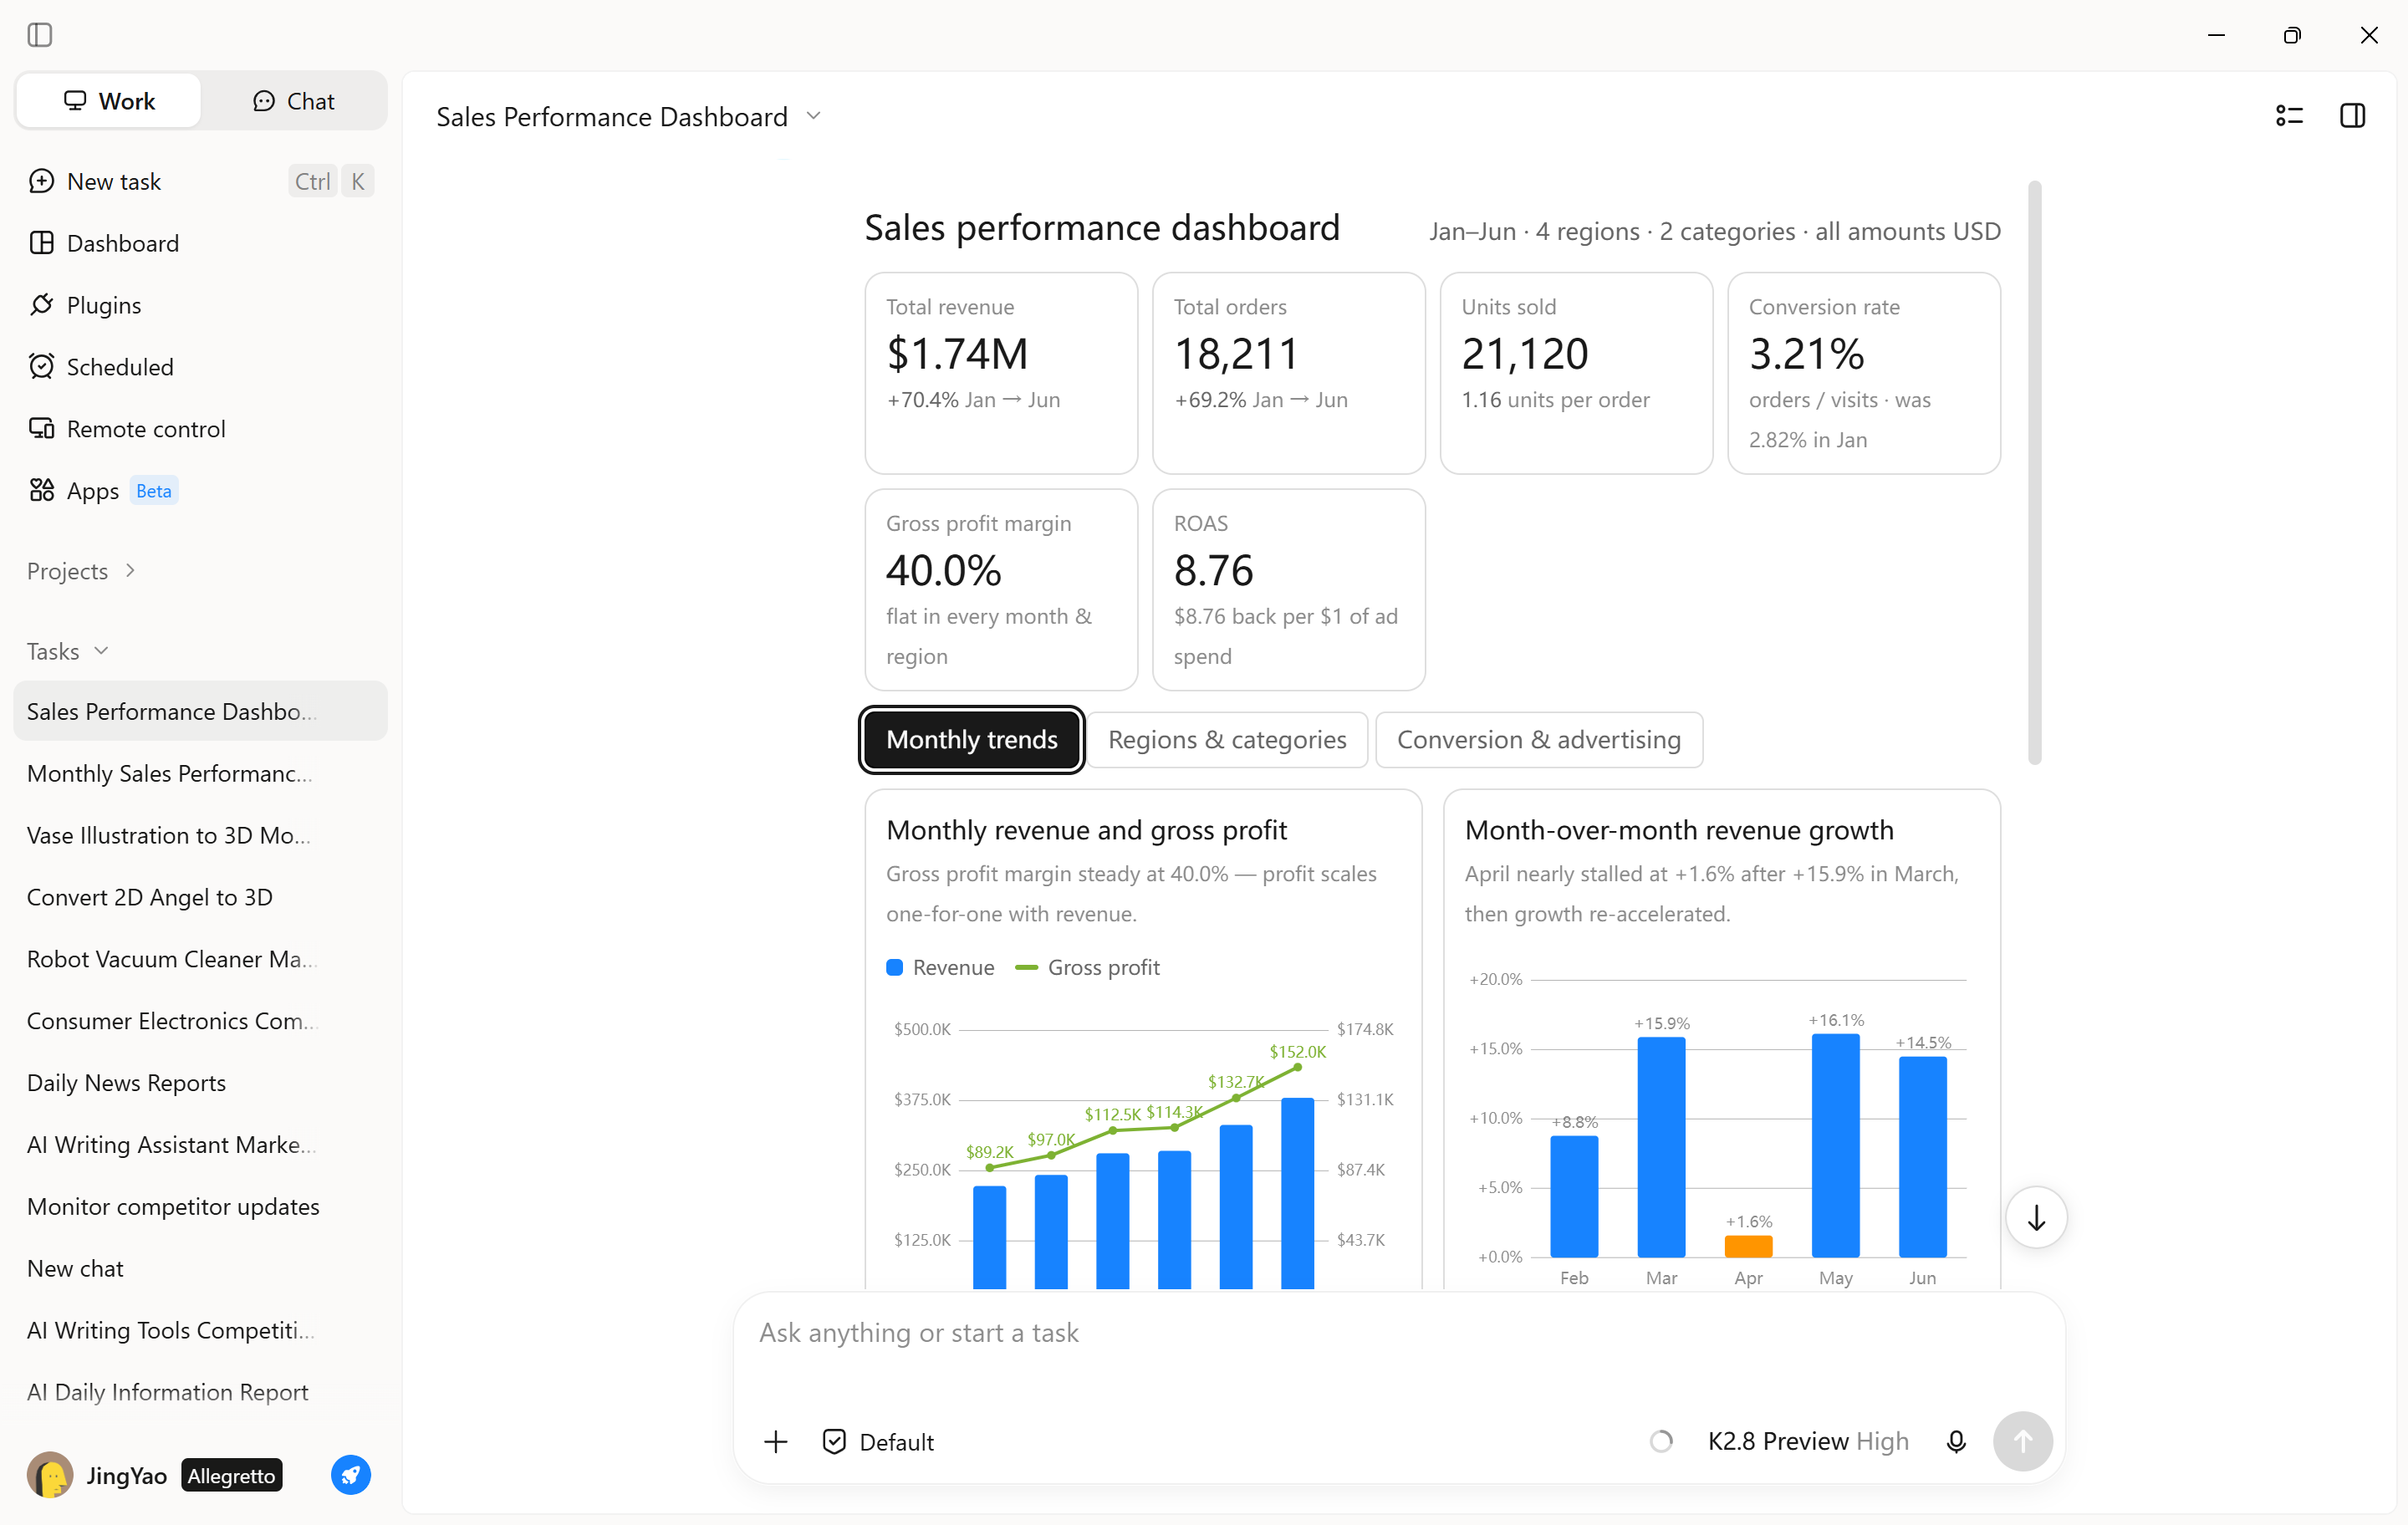Open Sales Performance Dashboard title dropdown
Viewport: 2408px width, 1525px height.
(629, 117)
